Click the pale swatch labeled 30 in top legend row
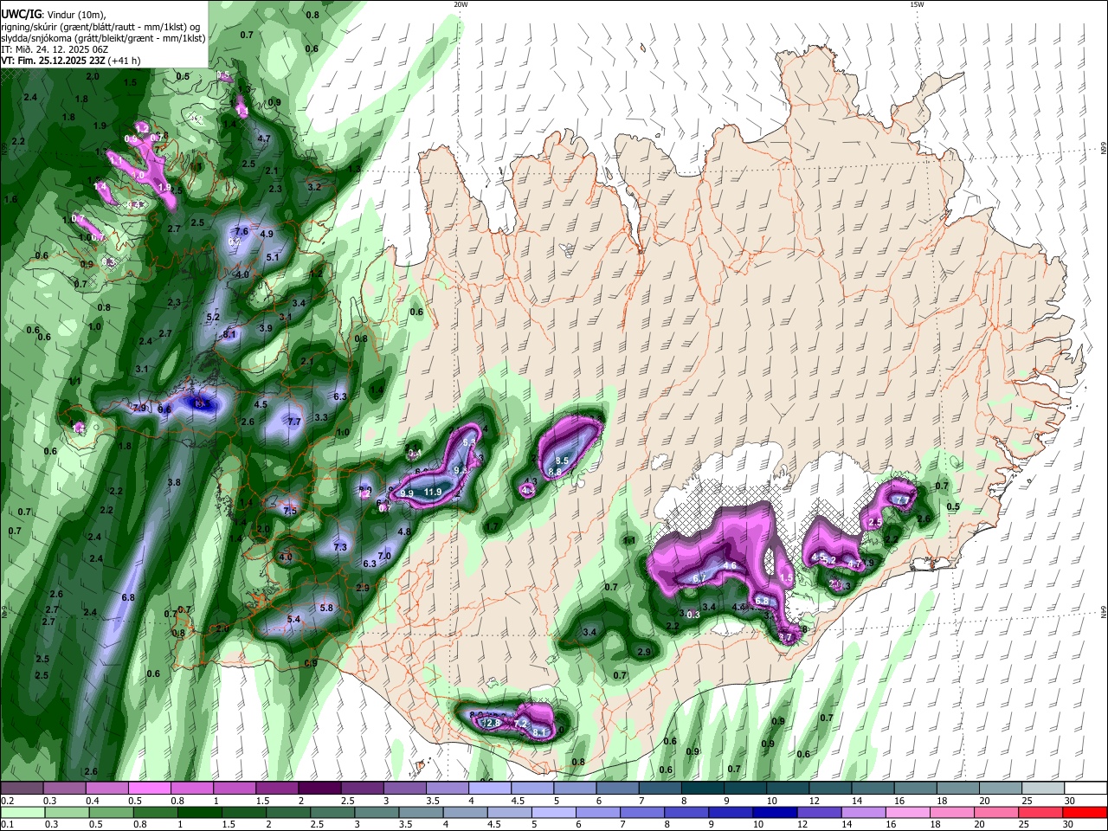The width and height of the screenshot is (1108, 831). tap(1085, 789)
